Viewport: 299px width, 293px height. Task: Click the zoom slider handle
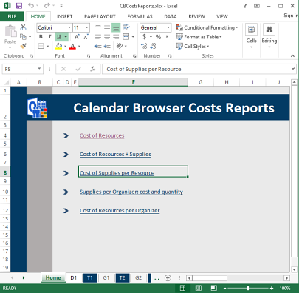coord(248,288)
